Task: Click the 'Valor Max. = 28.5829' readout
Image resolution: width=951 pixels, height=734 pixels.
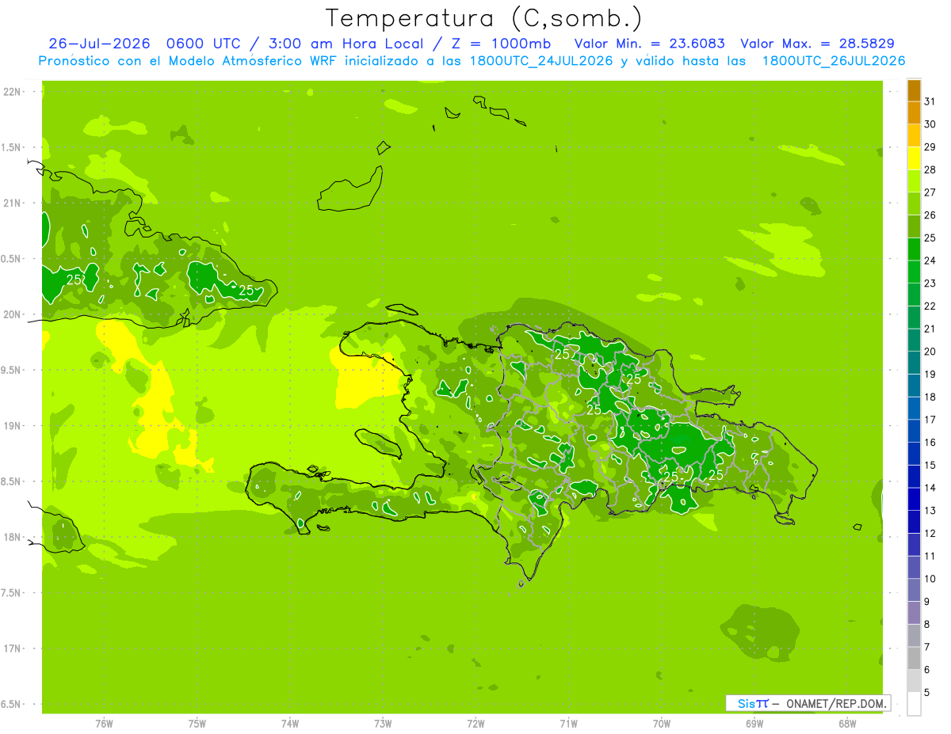Action: 818,43
